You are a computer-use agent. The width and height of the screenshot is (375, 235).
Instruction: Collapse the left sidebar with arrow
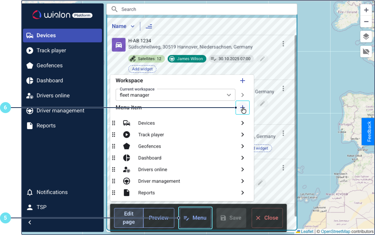click(30, 222)
